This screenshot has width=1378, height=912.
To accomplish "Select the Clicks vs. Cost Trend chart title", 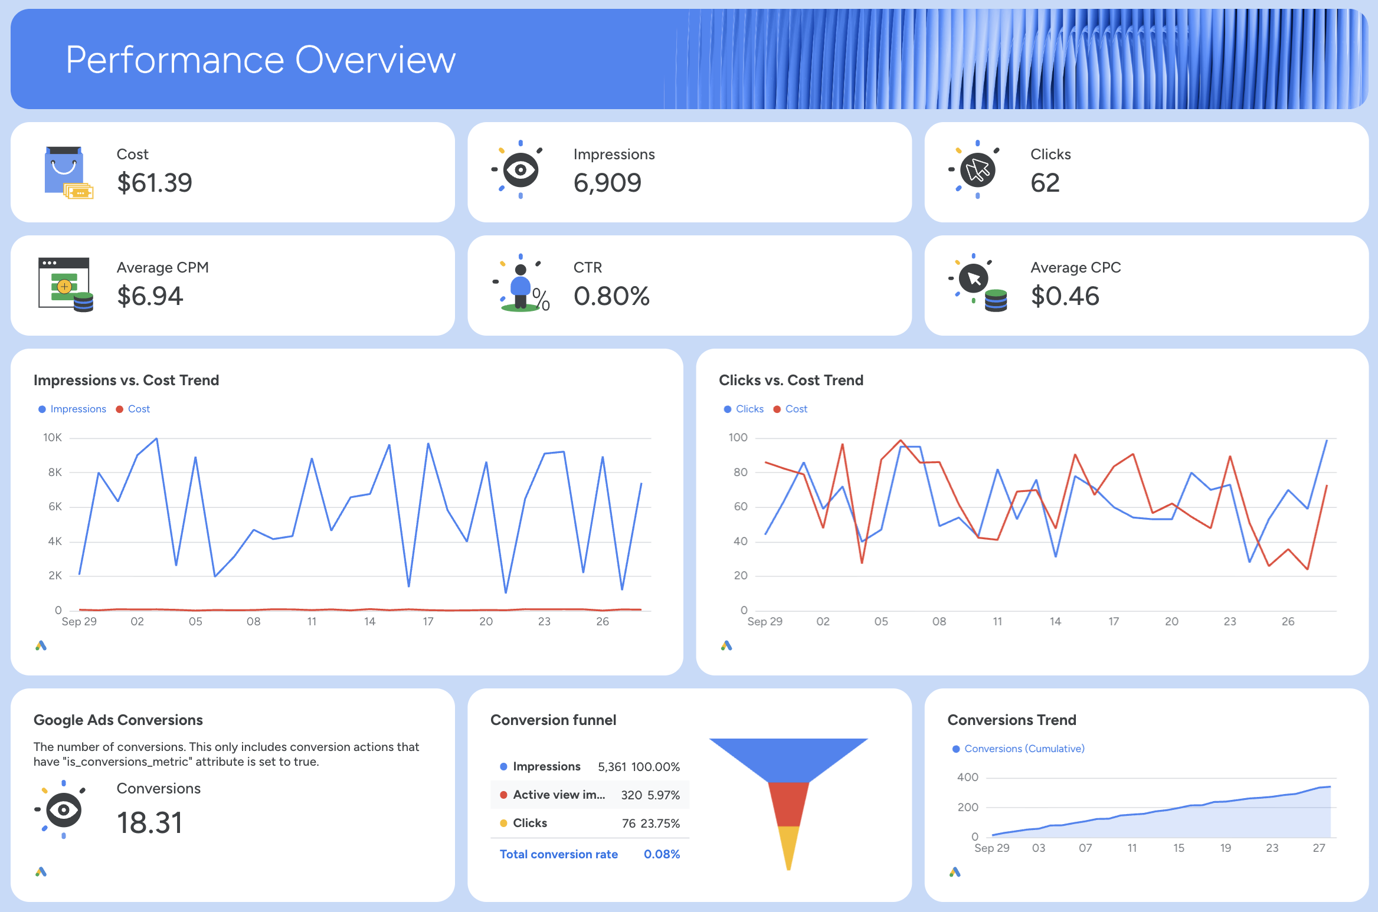I will tap(791, 380).
